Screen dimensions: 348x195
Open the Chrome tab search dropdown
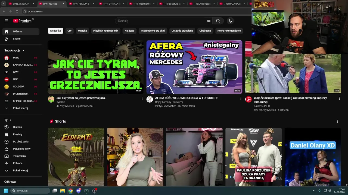4,4
